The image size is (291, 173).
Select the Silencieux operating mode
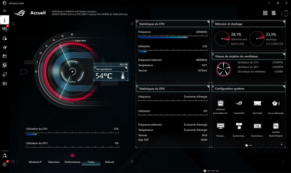point(54,162)
